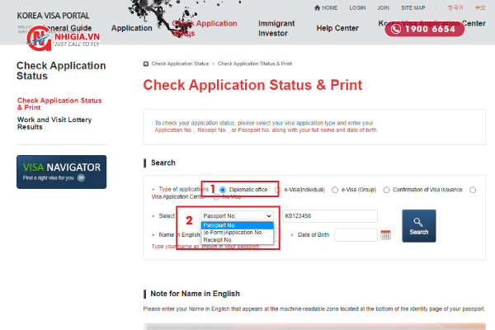Open the Immigrant Investor menu
This screenshot has height=330, width=495.
pyautogui.click(x=276, y=28)
